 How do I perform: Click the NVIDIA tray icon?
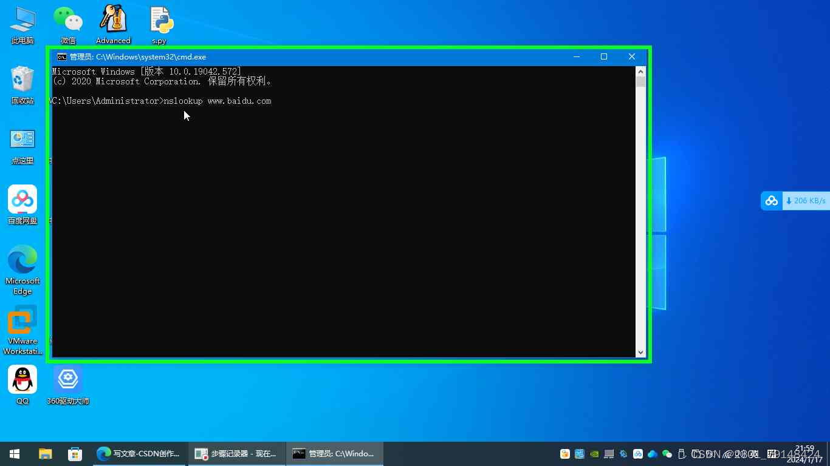click(x=594, y=453)
